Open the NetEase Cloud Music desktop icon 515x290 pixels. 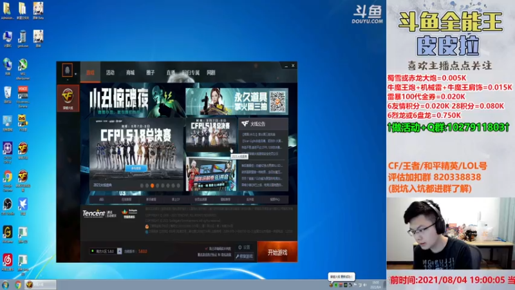pos(7,262)
